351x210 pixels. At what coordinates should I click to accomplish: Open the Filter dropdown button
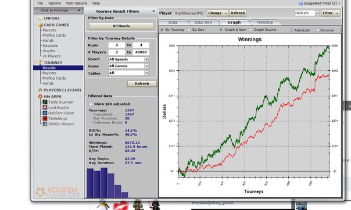click(331, 13)
